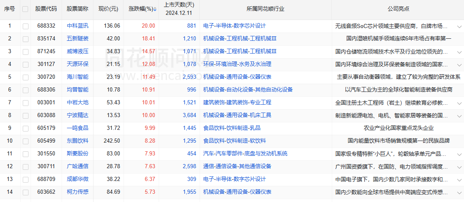Tick checkbox for stock 301550

coord(26,154)
